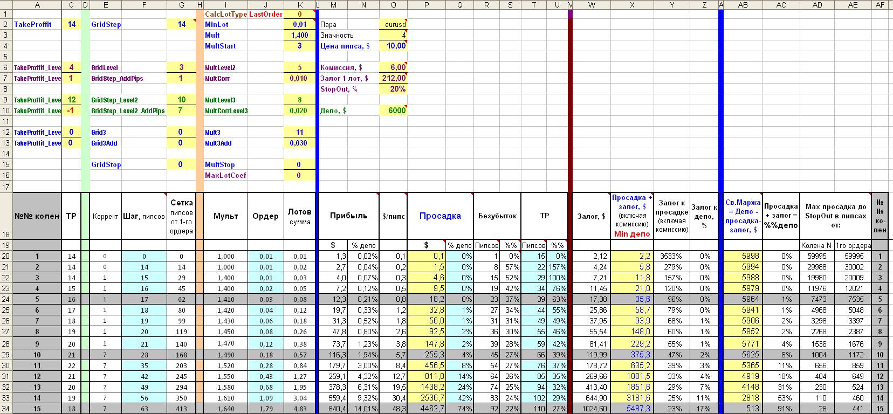Click the Mult value 1,400 in row 3
The width and height of the screenshot is (893, 414).
(x=299, y=35)
